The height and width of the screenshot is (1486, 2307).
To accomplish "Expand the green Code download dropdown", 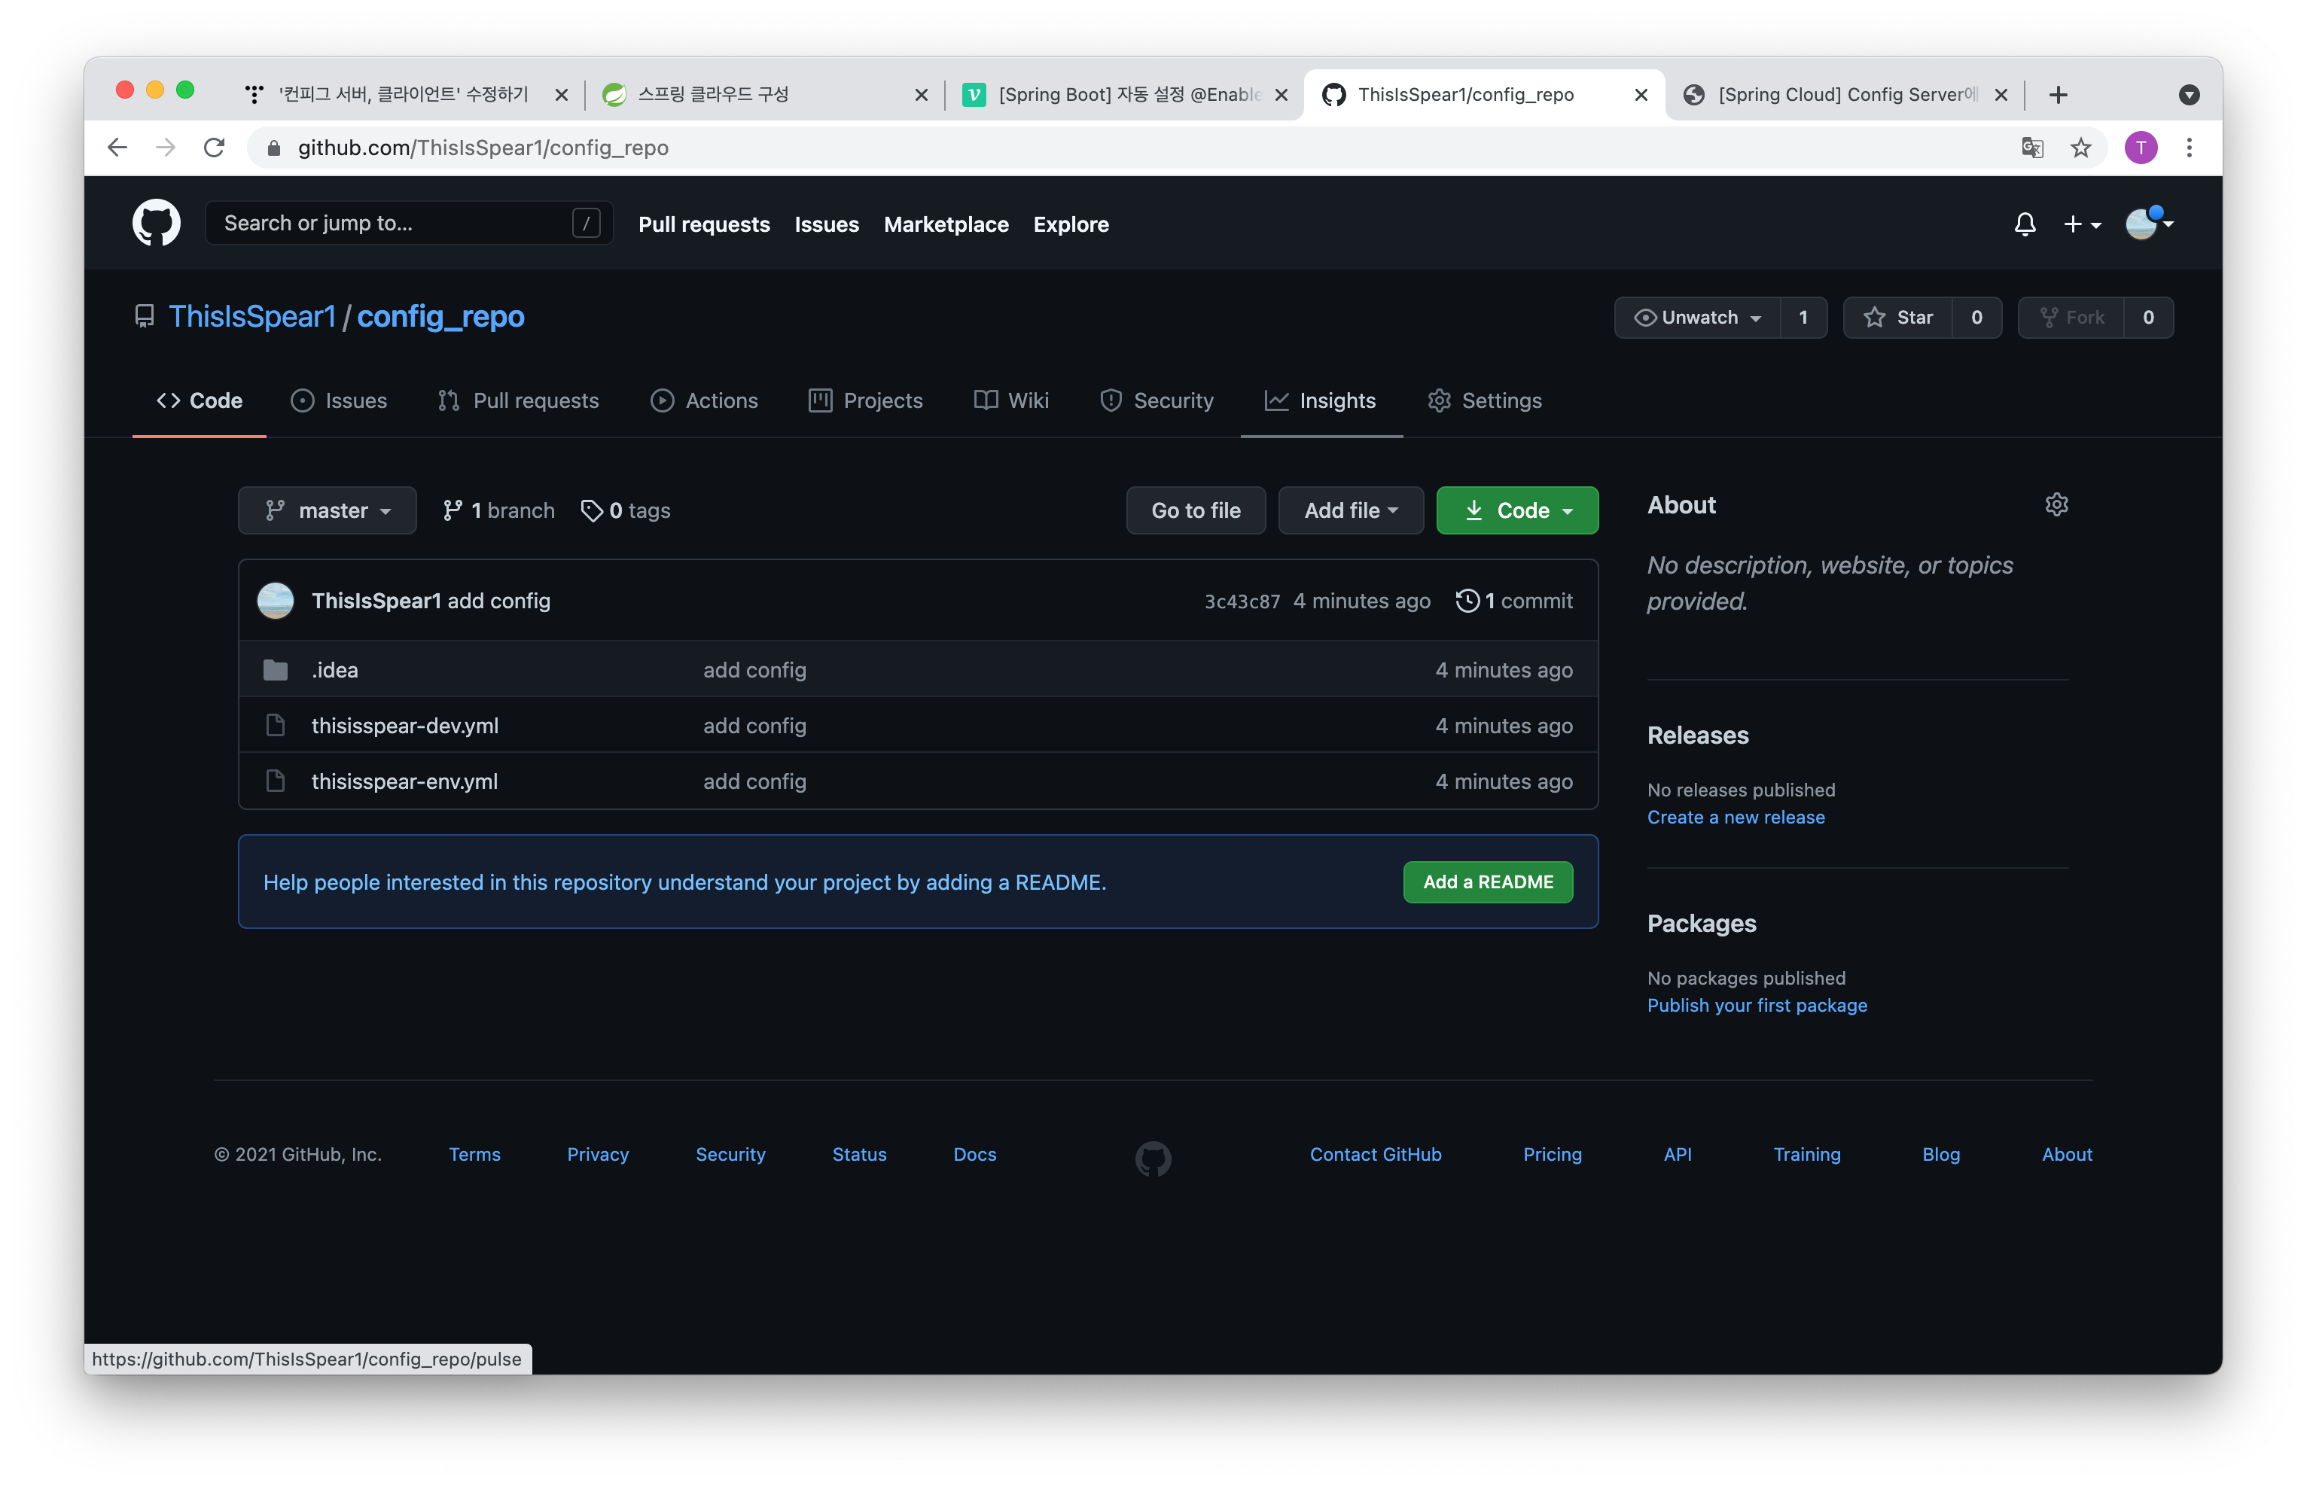I will (x=1516, y=510).
